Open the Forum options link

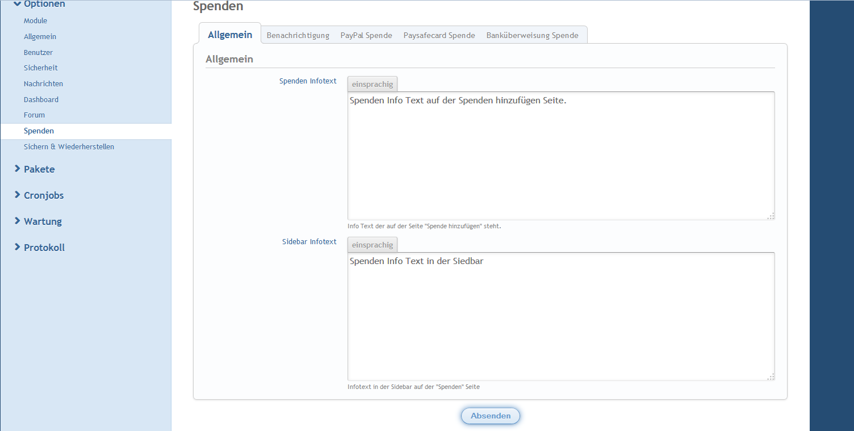click(34, 115)
